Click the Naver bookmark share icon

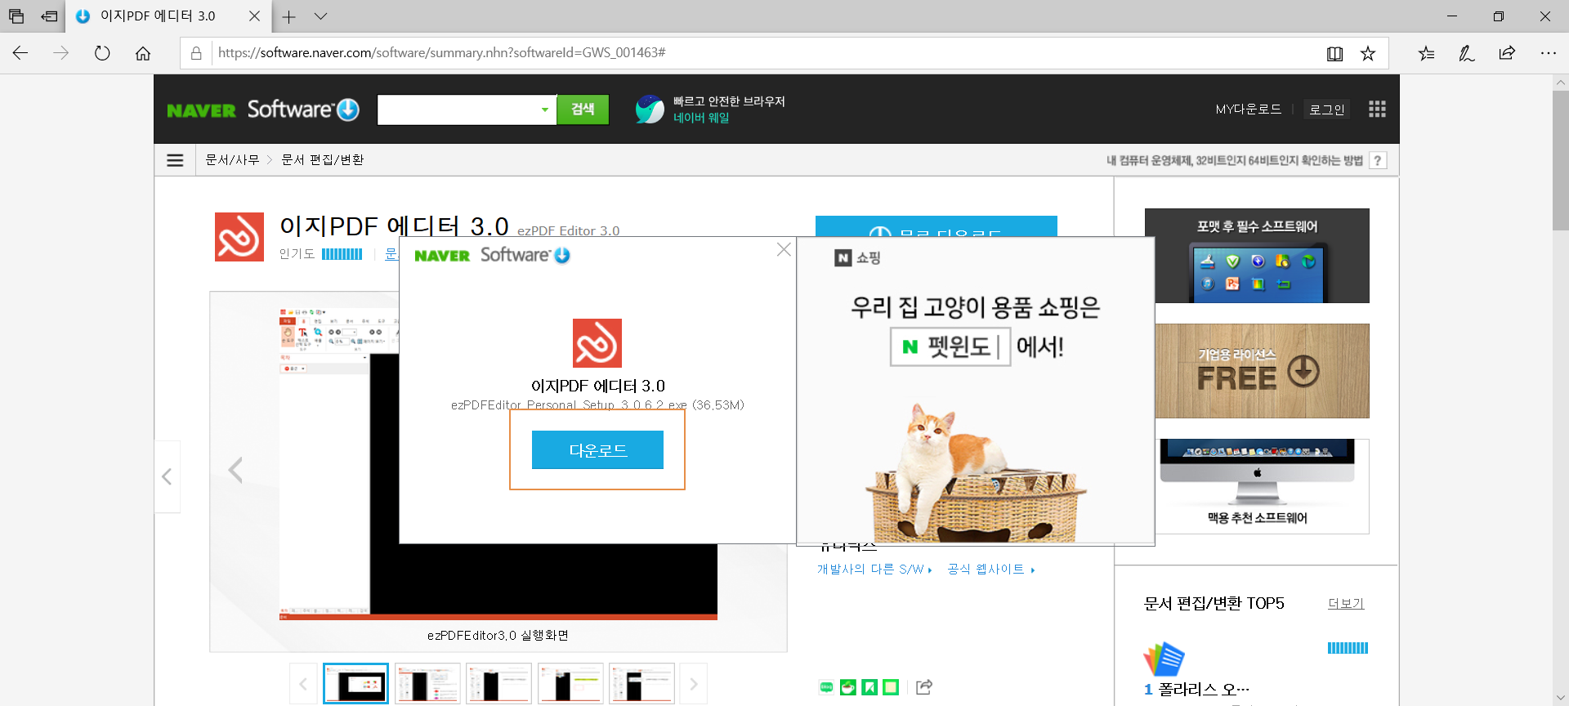(x=869, y=687)
